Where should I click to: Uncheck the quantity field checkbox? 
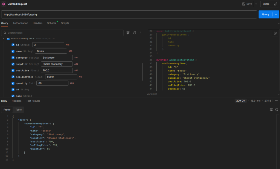click(x=13, y=83)
